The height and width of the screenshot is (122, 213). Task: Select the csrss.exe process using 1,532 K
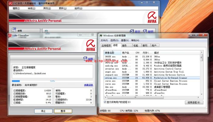152,84
